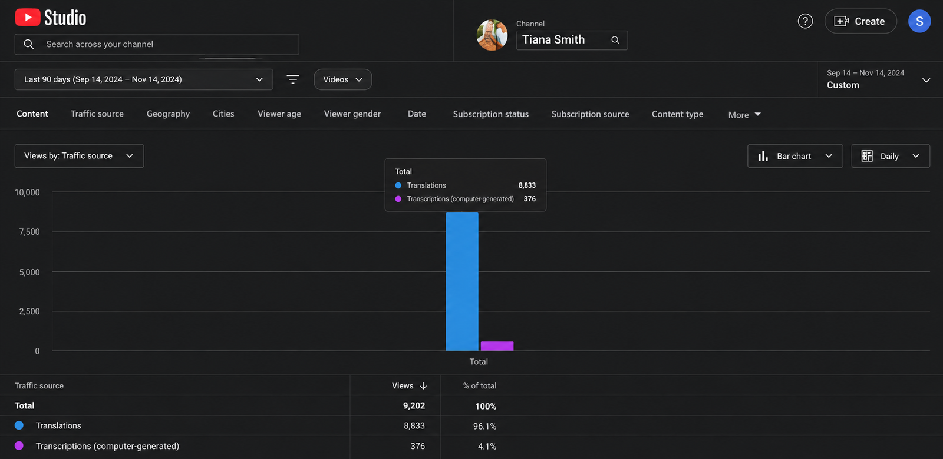
Task: Click the 9,202 total views value
Action: 414,405
